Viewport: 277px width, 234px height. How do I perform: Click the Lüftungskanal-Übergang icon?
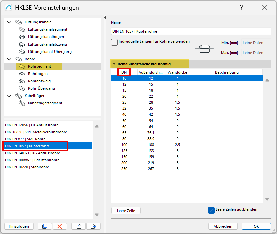pos(22,52)
